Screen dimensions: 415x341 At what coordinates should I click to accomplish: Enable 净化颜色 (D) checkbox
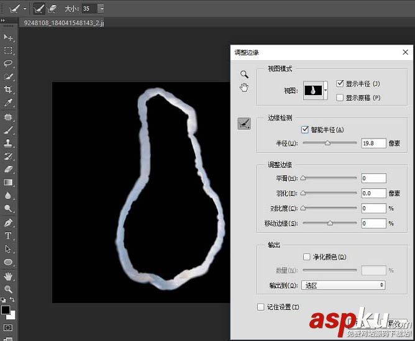tap(306, 257)
